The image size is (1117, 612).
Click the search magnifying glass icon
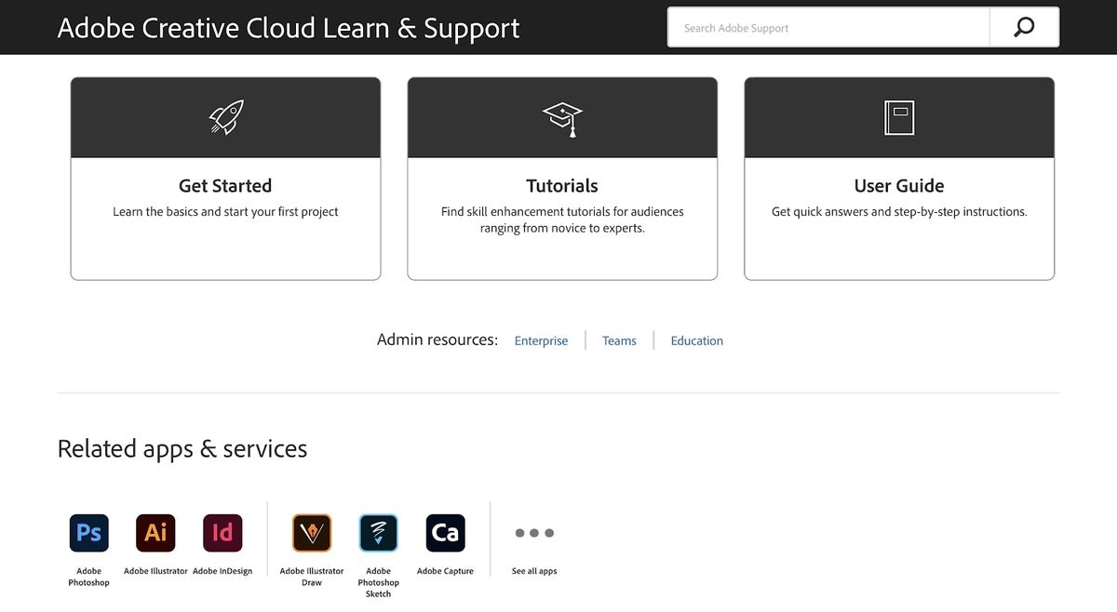pyautogui.click(x=1024, y=28)
